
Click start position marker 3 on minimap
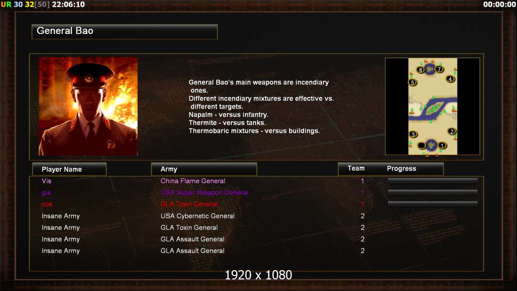413,134
